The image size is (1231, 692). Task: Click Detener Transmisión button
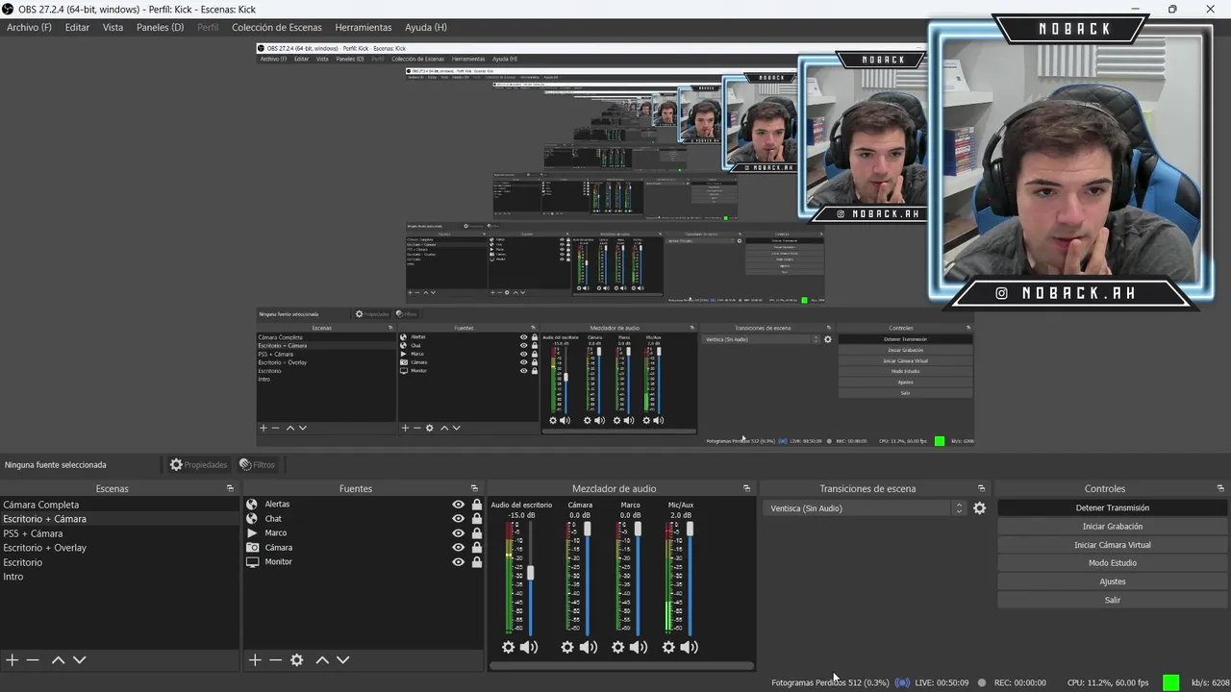pos(1112,507)
